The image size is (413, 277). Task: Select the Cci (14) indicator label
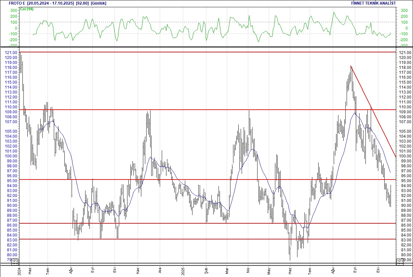tap(26, 9)
